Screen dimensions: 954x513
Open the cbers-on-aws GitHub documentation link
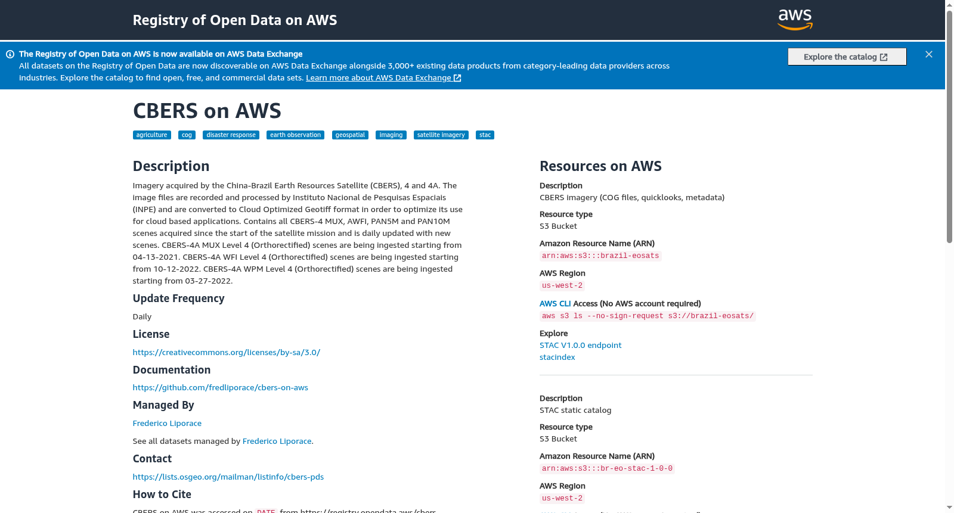point(221,387)
